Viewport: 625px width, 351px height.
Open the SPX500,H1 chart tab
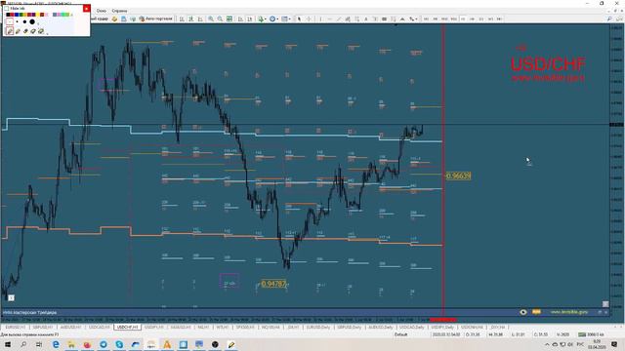tap(245, 328)
